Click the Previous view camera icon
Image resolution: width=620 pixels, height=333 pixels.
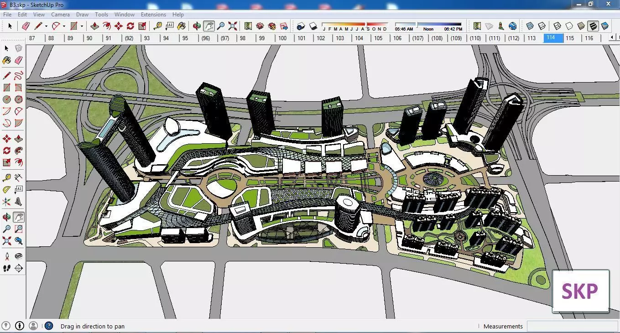[x=18, y=241]
